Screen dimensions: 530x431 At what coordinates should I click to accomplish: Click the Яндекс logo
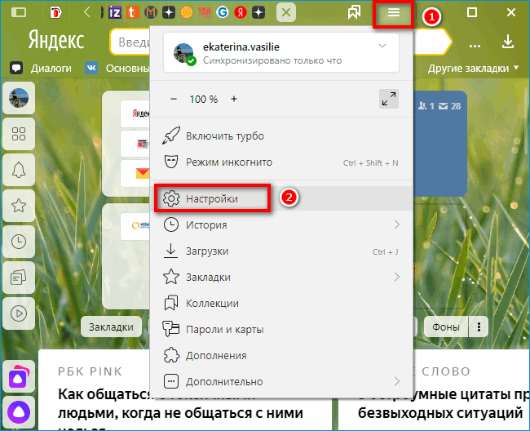click(x=56, y=40)
